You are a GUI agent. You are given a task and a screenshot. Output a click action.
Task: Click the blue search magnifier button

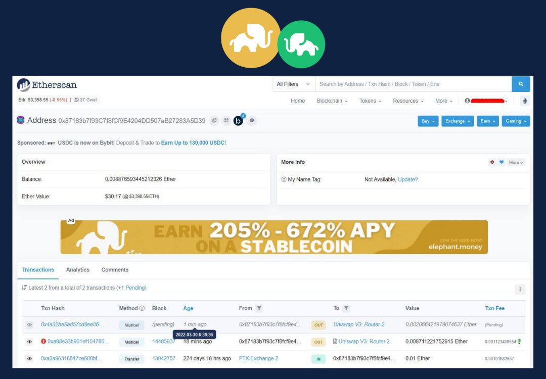click(x=521, y=84)
